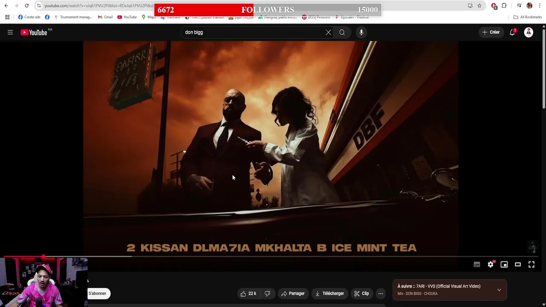Open the Chrome three-dot menu
Image resolution: width=546 pixels, height=307 pixels.
[539, 6]
